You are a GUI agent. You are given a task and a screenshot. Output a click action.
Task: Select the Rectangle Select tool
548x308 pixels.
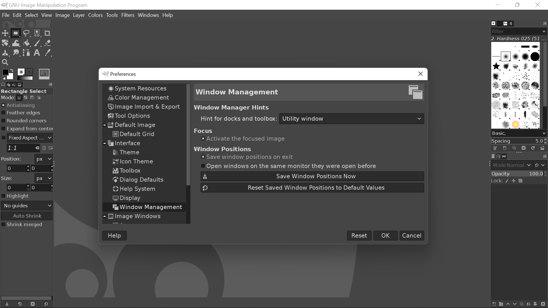click(16, 33)
